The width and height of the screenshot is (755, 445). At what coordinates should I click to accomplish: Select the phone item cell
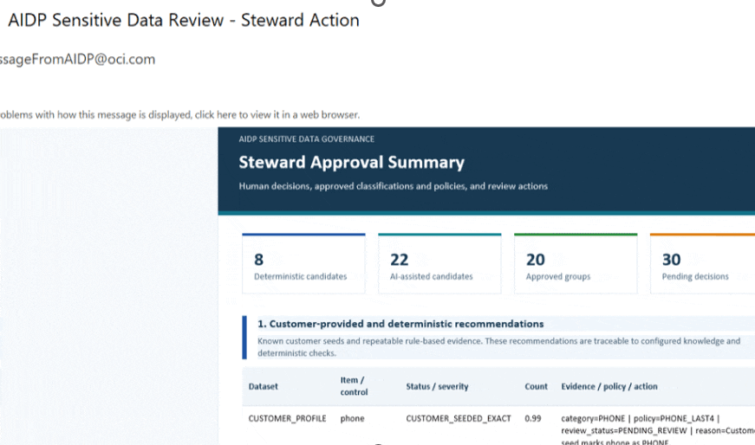pos(353,418)
